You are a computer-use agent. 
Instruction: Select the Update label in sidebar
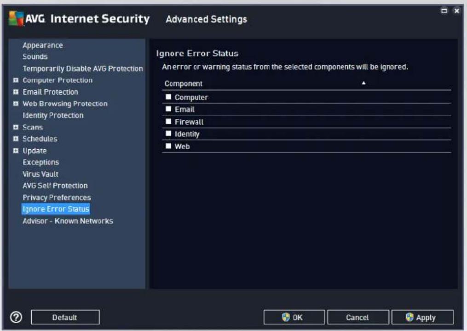pyautogui.click(x=35, y=151)
